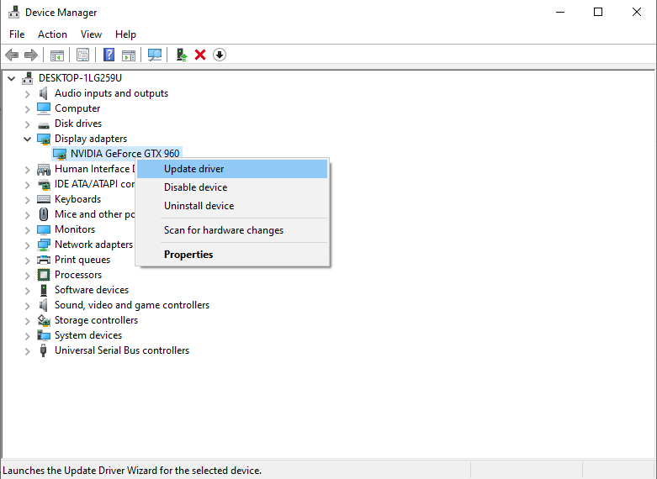Image resolution: width=657 pixels, height=479 pixels.
Task: Open the View menu
Action: point(91,34)
